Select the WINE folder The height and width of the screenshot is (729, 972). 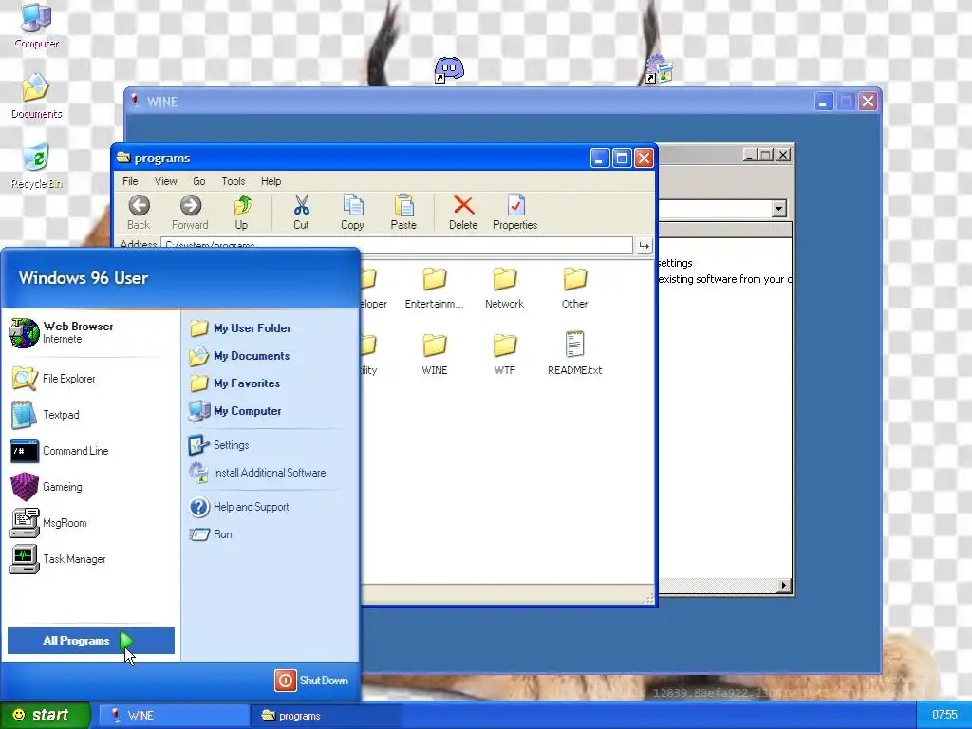[434, 354]
